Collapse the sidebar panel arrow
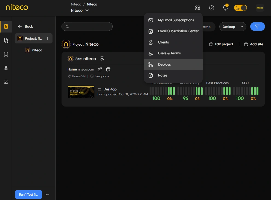The width and height of the screenshot is (271, 200). pos(47,195)
